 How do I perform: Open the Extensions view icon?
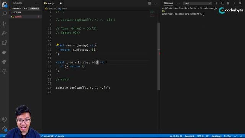4,43
